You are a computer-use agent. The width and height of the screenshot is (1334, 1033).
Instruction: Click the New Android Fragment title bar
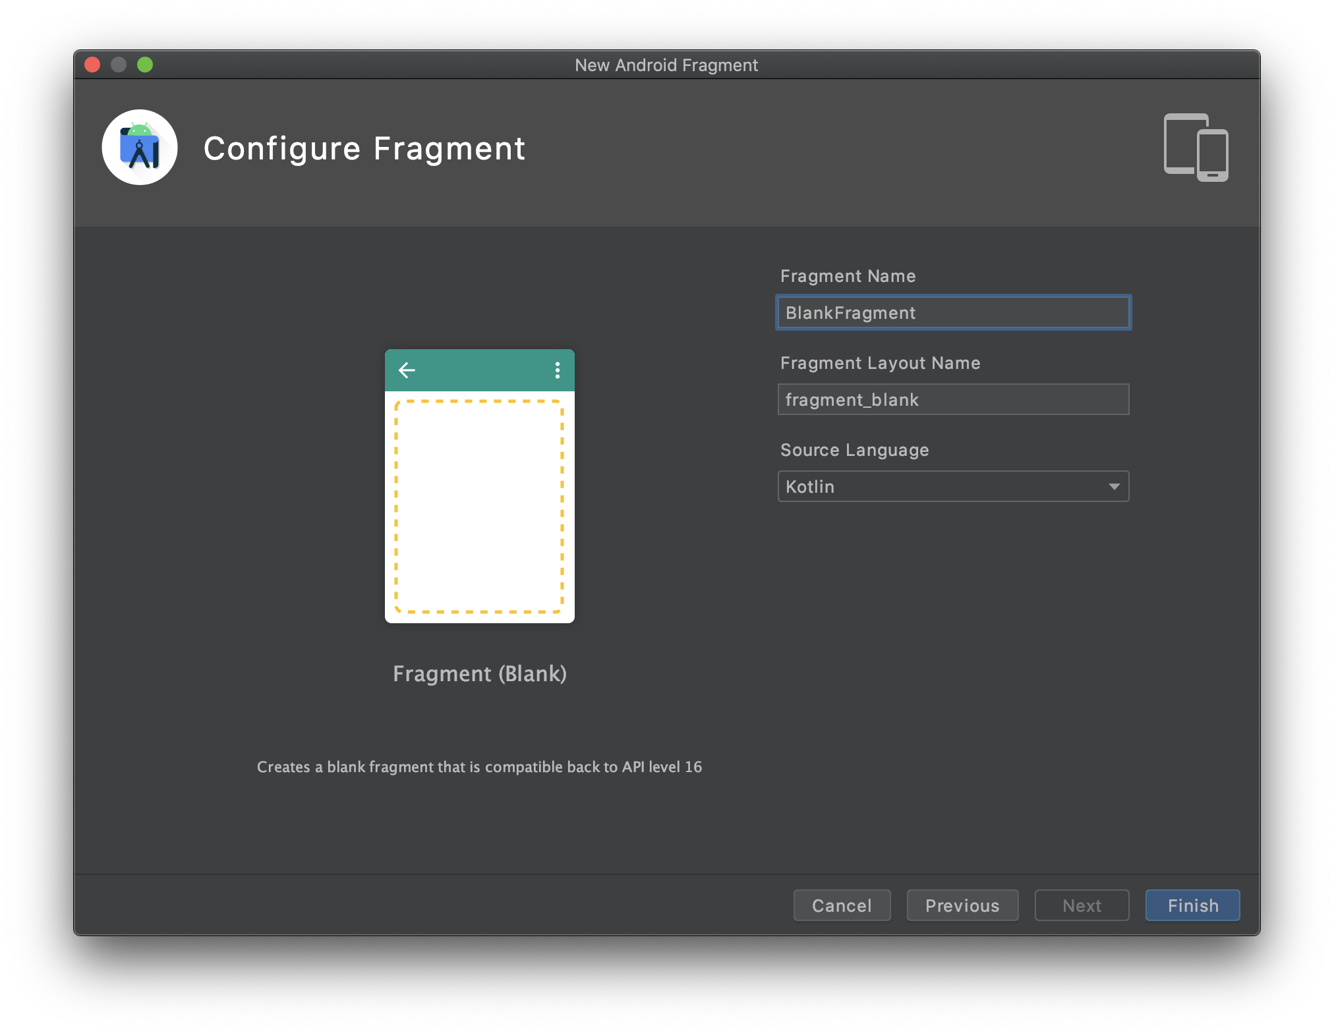[x=666, y=65]
